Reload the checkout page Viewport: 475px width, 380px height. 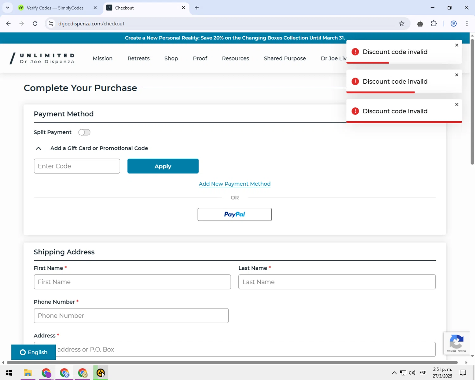pos(35,23)
